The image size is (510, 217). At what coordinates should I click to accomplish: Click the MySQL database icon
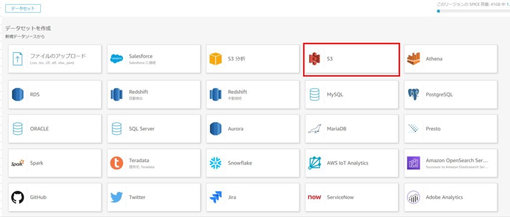(x=315, y=95)
